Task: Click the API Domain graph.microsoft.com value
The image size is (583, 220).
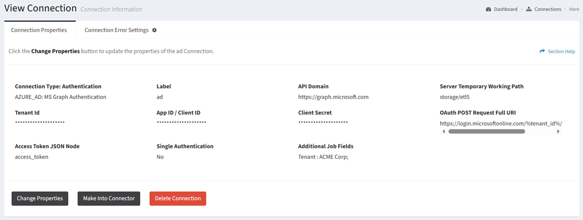Action: 333,97
